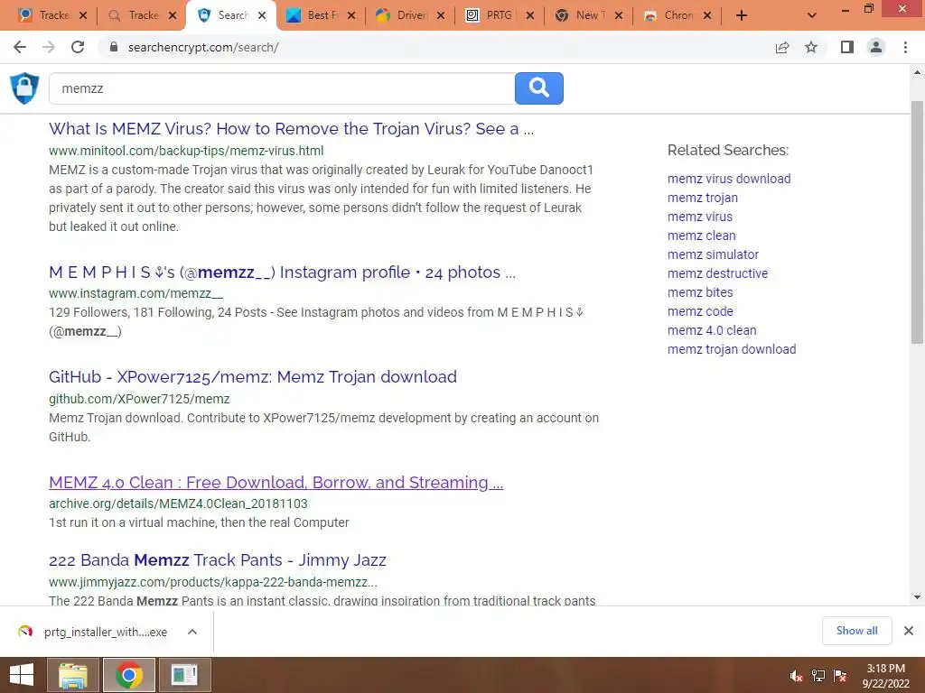The width and height of the screenshot is (925, 693).
Task: Click related search memz destructive
Action: (718, 273)
